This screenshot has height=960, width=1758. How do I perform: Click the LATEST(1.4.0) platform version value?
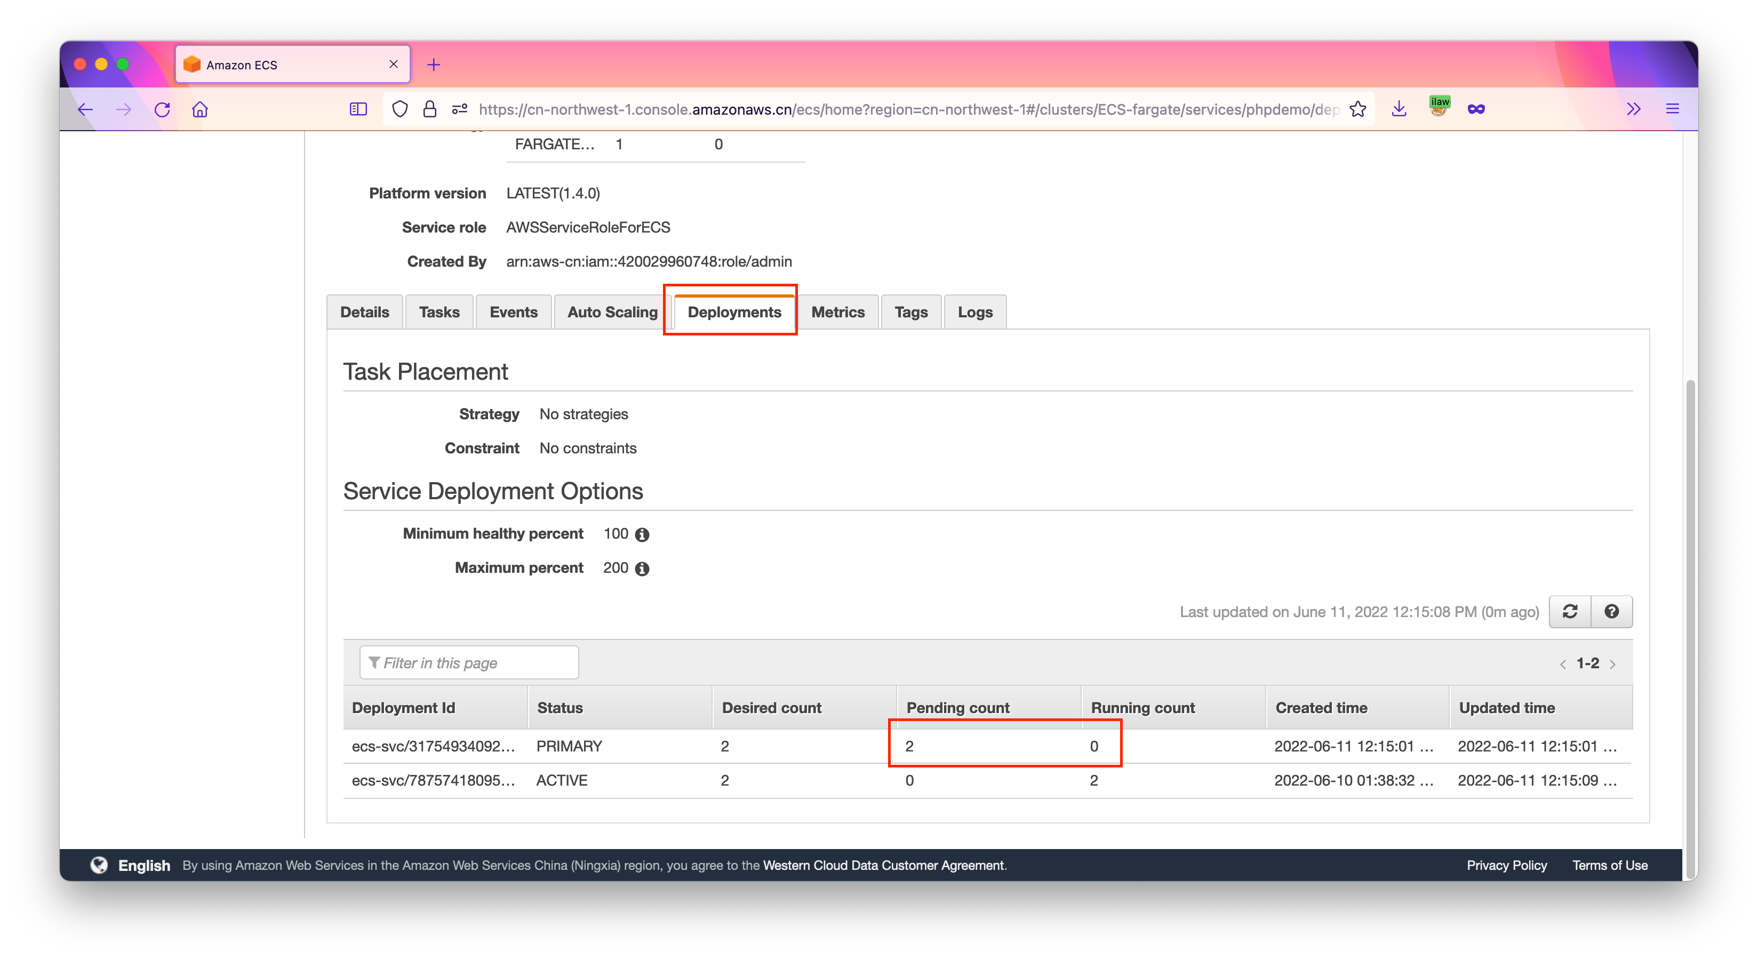click(553, 193)
